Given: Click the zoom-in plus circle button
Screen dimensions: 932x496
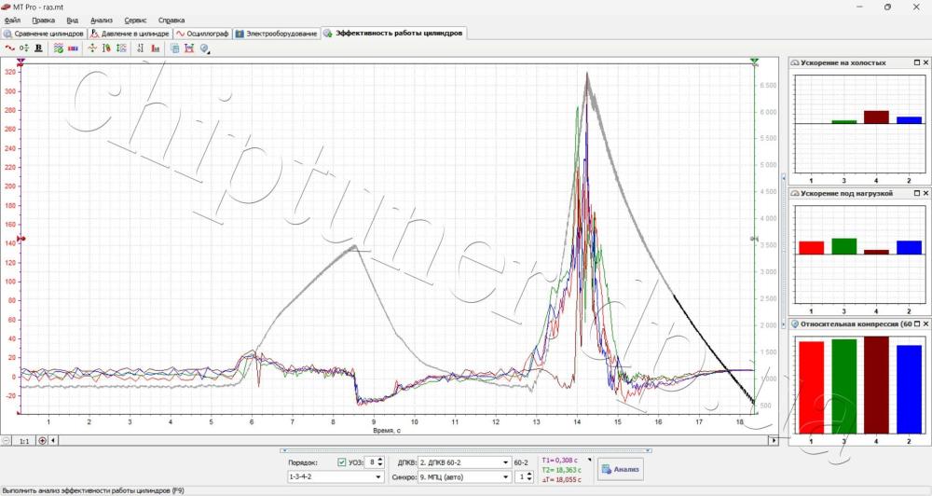Looking at the screenshot, I should tap(42, 441).
